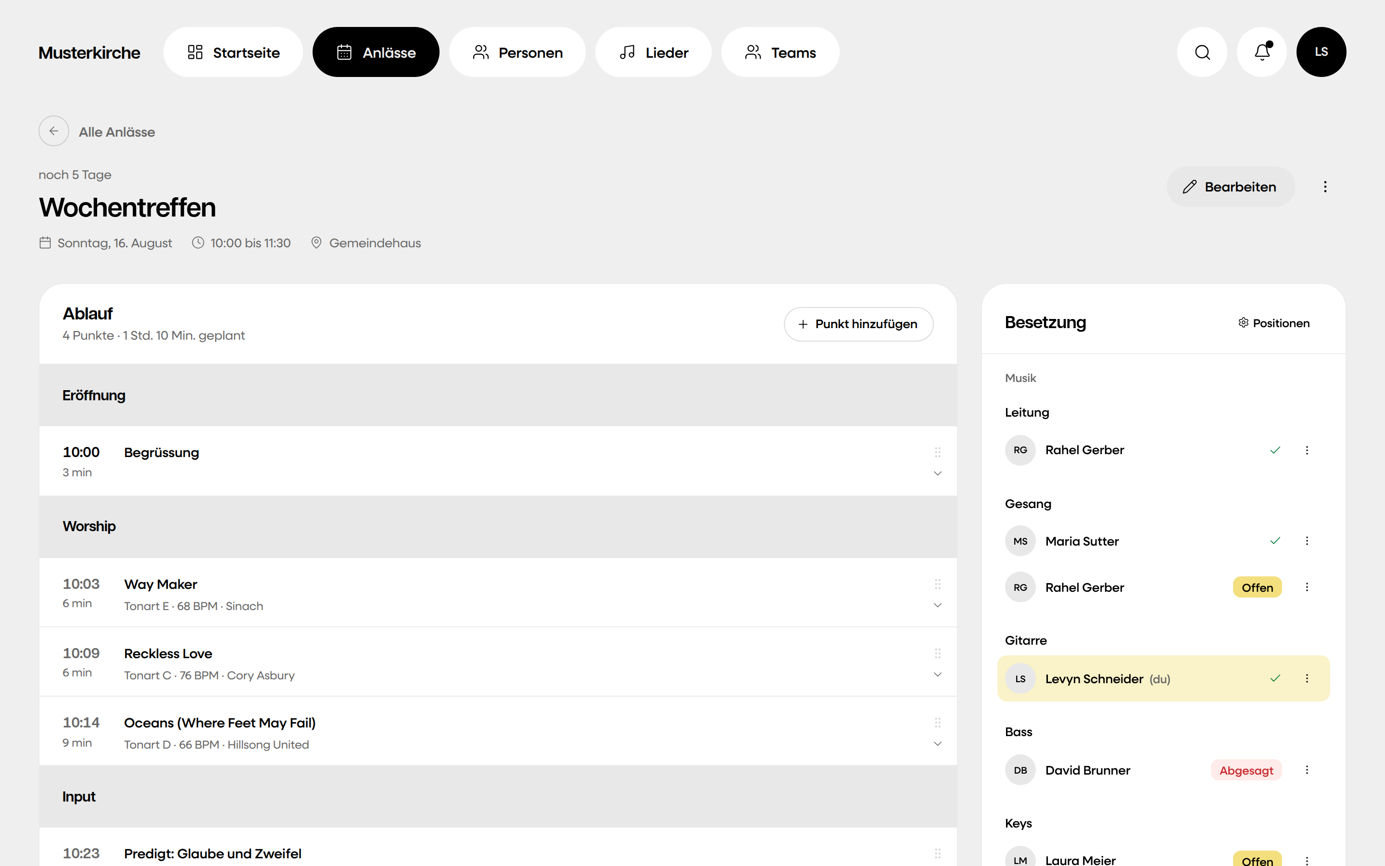Click the RG avatar under Leitung
Screen dimensions: 1385x866
[x=1020, y=450]
